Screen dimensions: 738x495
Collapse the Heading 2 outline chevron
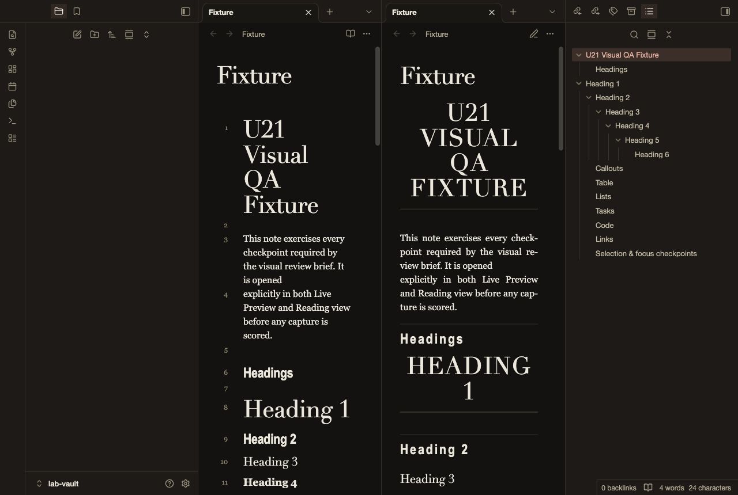589,98
